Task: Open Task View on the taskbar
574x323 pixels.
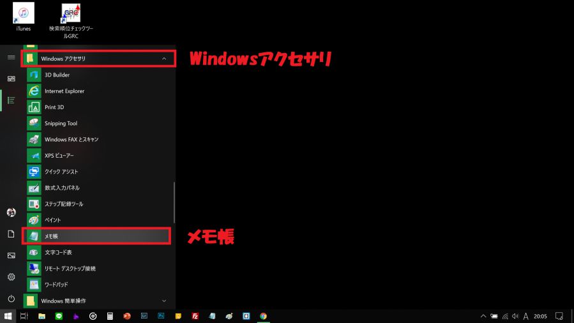Action: [24, 316]
